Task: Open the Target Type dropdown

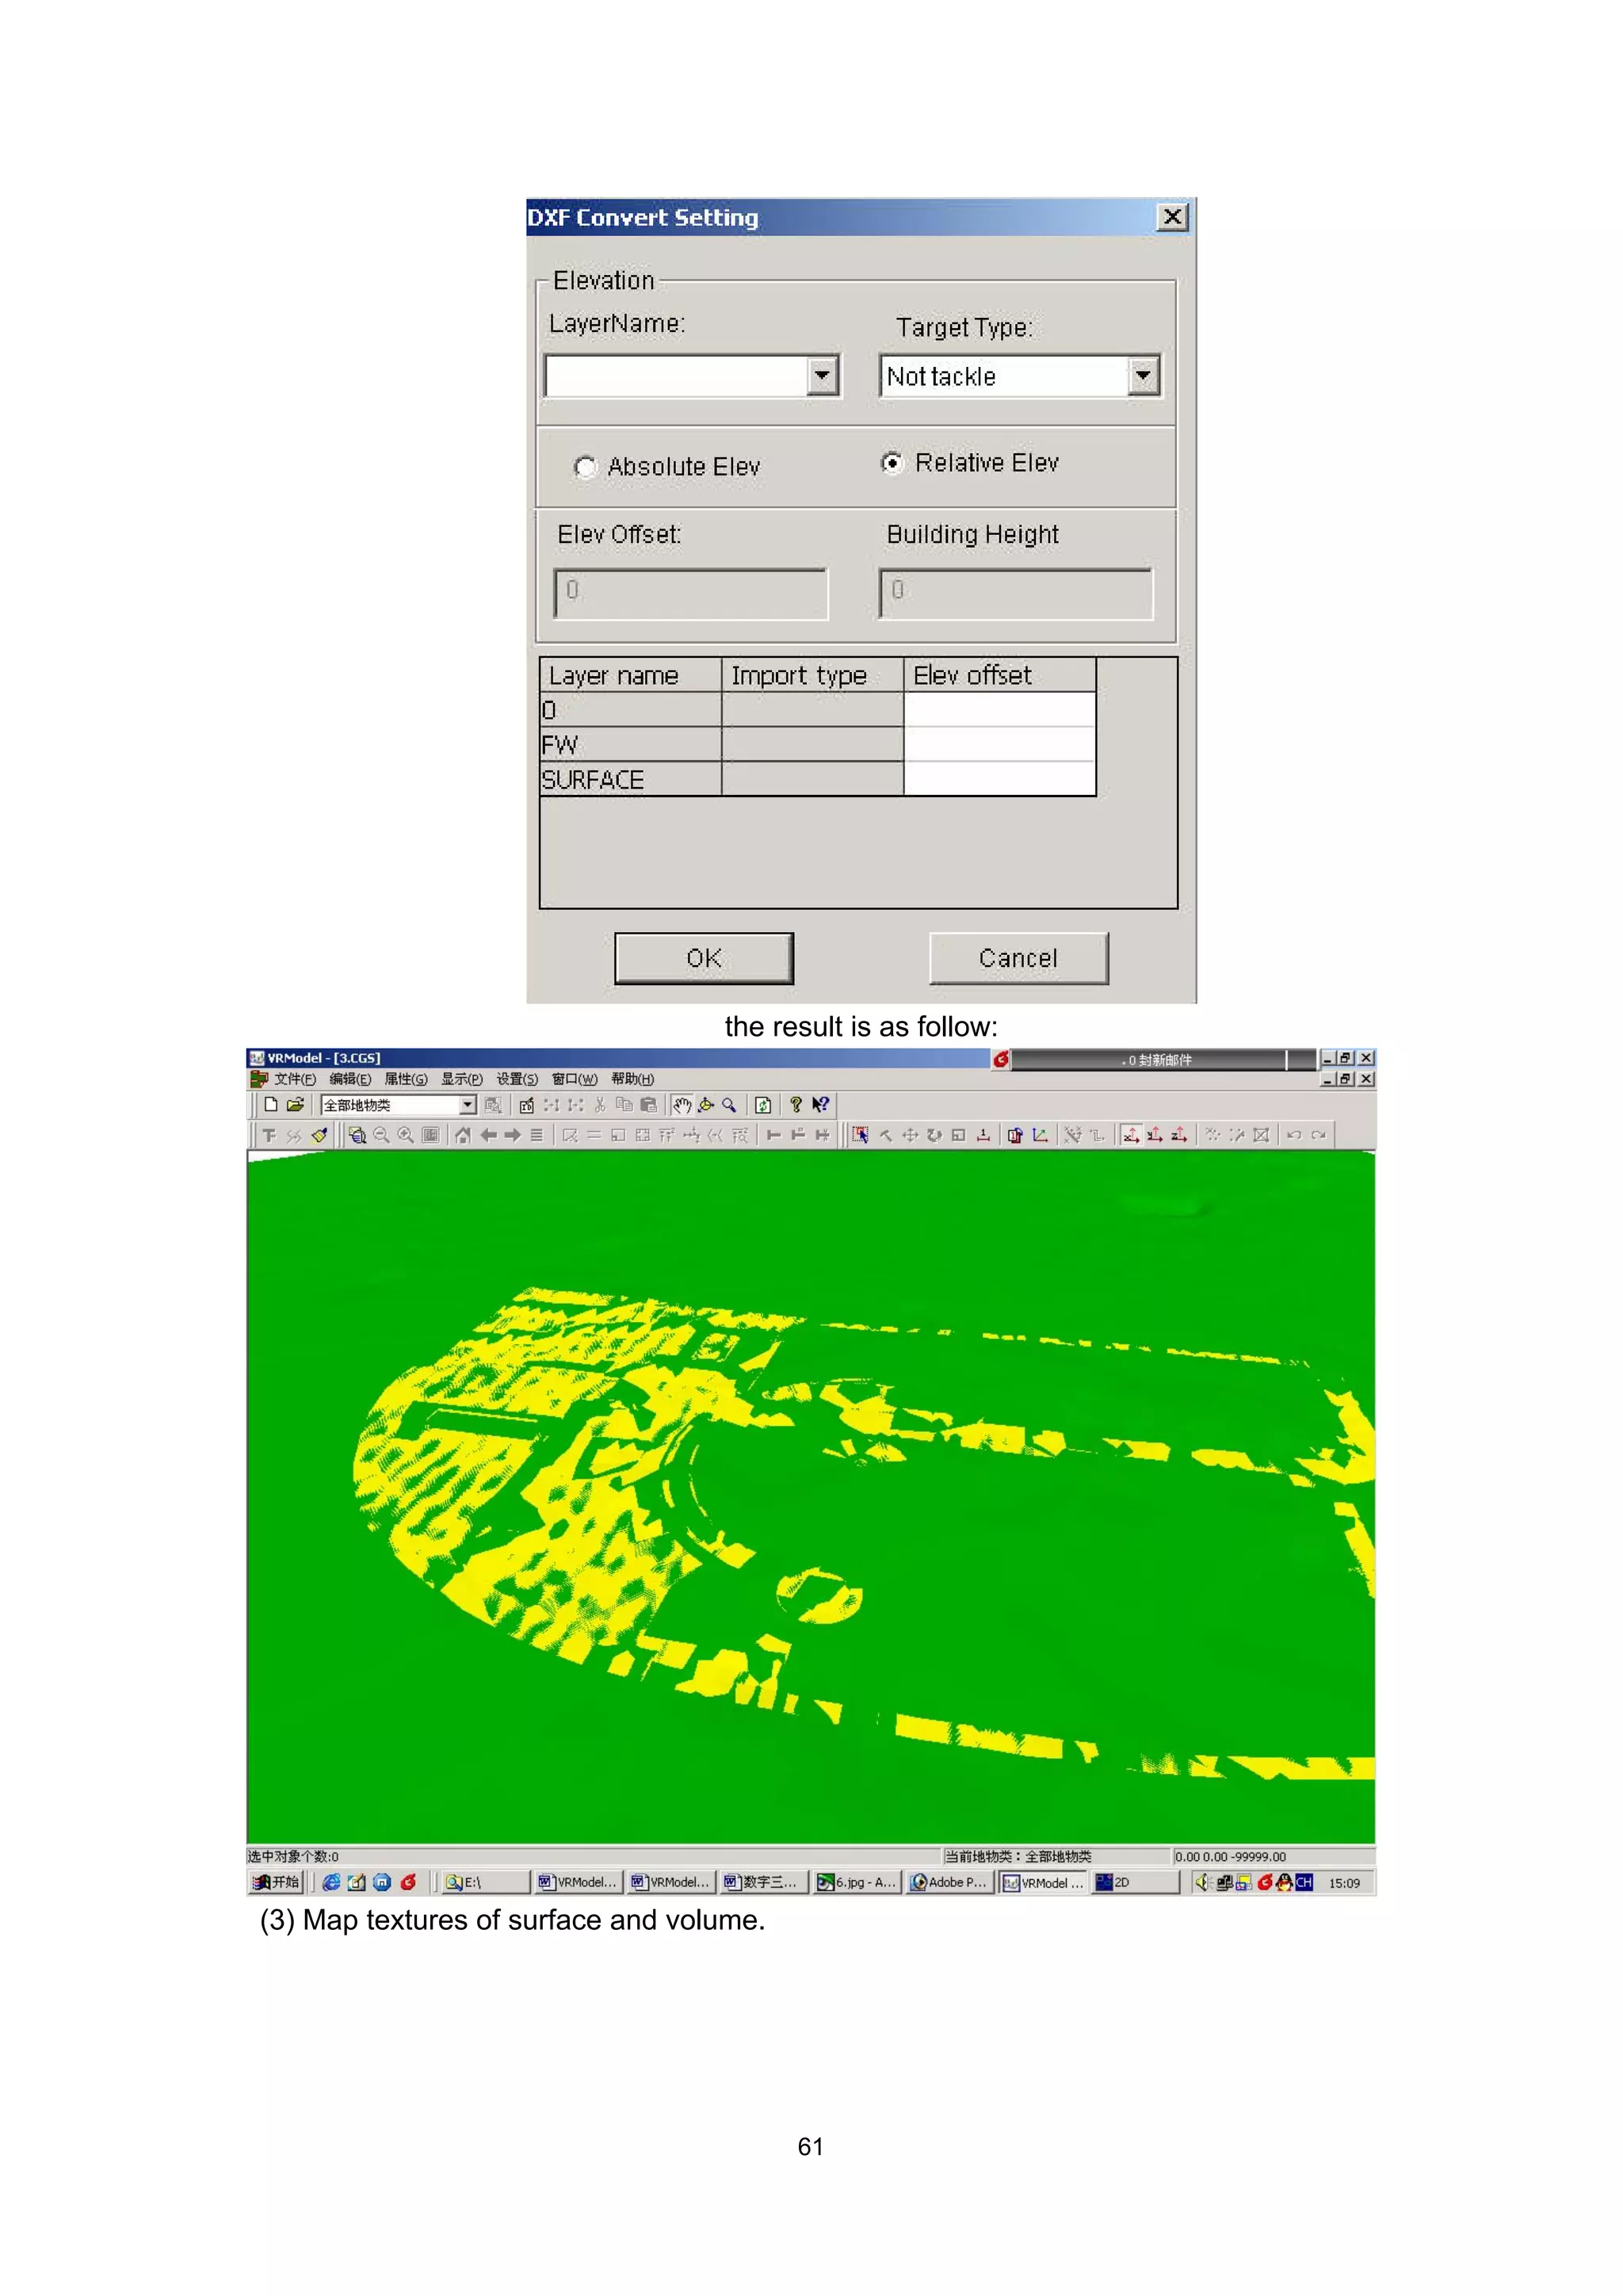Action: [x=1143, y=376]
